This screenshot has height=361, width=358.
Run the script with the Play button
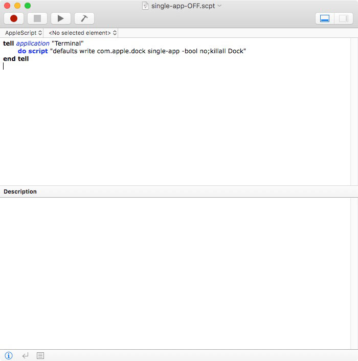pyautogui.click(x=60, y=18)
